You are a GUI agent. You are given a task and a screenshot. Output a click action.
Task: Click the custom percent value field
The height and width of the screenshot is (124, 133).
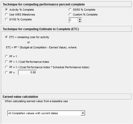pyautogui.click(x=73, y=20)
